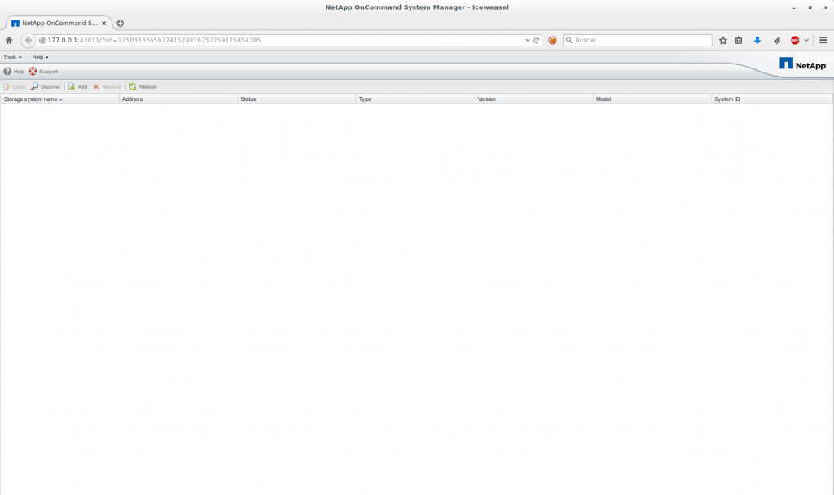834x495 pixels.
Task: Bookmark this page with the star
Action: [x=722, y=40]
